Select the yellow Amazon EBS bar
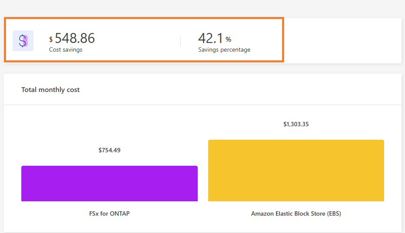405x233 pixels. (296, 171)
